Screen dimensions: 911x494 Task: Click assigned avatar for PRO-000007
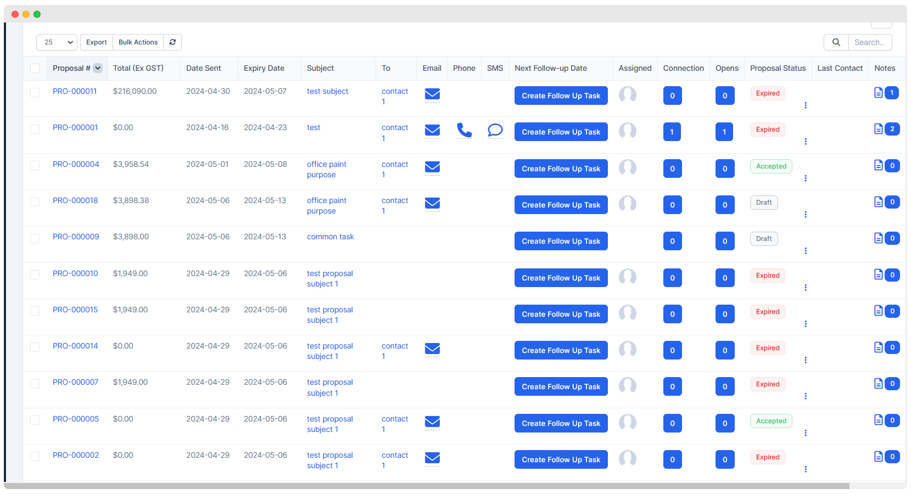tap(627, 386)
